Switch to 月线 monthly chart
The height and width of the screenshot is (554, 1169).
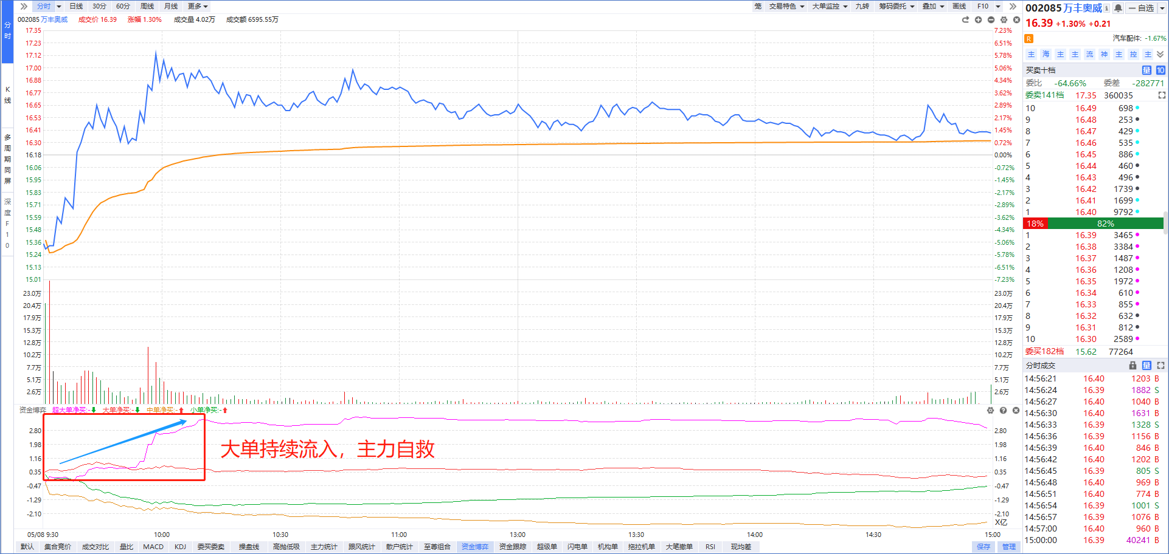pos(171,6)
